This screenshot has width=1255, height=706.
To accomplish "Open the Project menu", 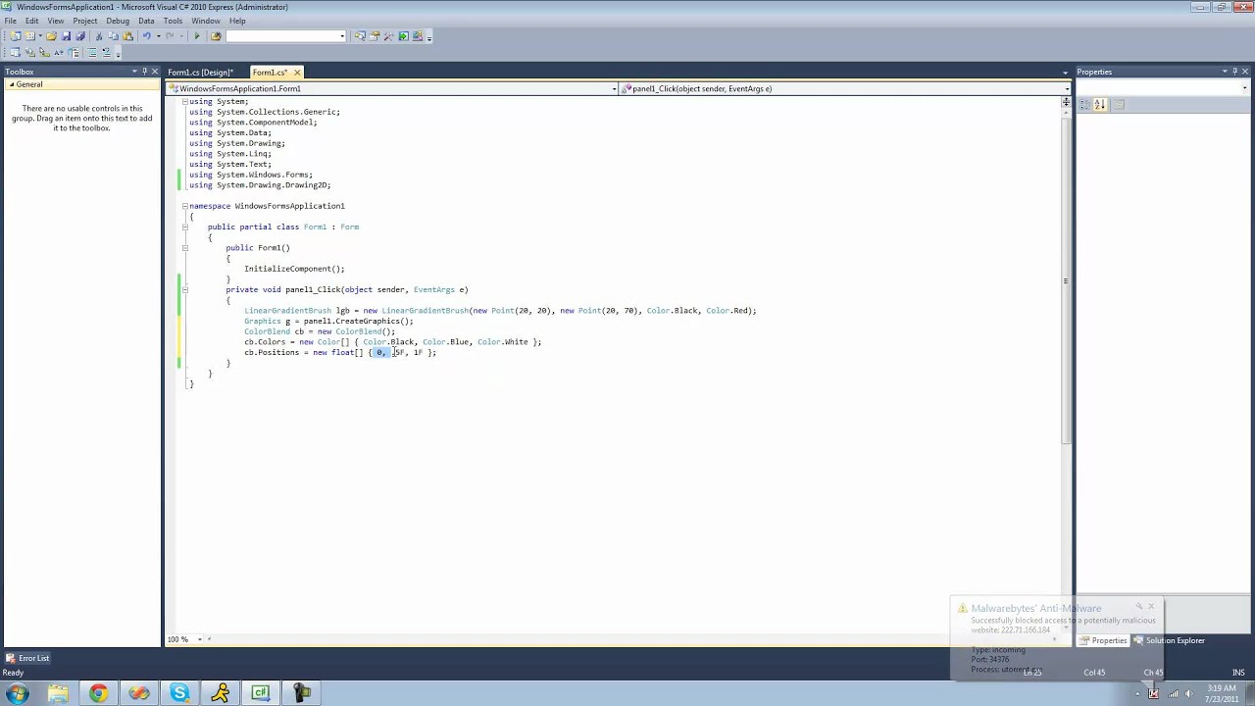I will point(85,21).
